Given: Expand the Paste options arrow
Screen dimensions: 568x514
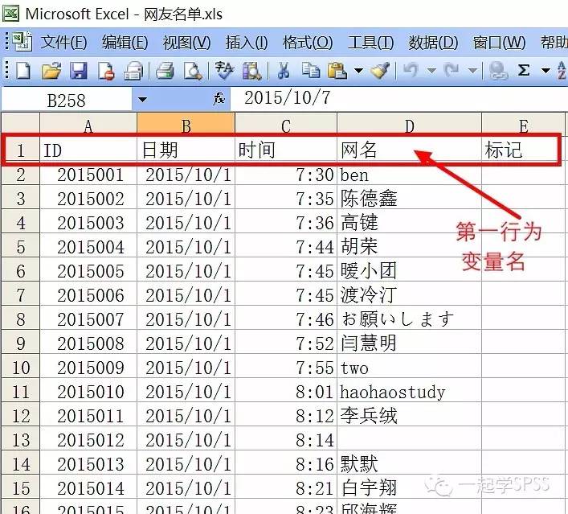Looking at the screenshot, I should pyautogui.click(x=358, y=70).
